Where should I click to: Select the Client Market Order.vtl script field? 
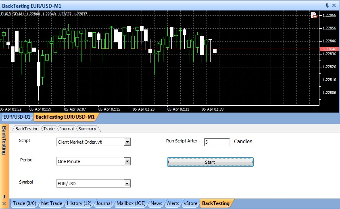[94, 142]
